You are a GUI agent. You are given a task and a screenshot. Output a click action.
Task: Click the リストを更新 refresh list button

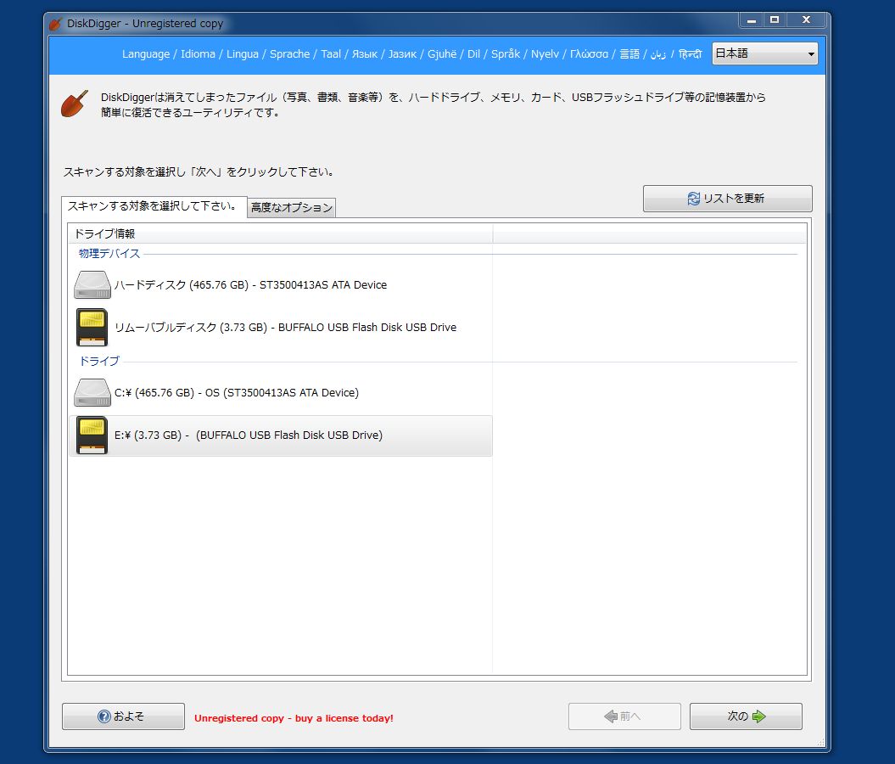click(727, 198)
